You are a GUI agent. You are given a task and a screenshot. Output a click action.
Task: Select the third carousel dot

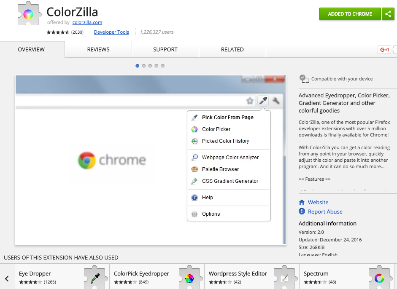(x=150, y=66)
